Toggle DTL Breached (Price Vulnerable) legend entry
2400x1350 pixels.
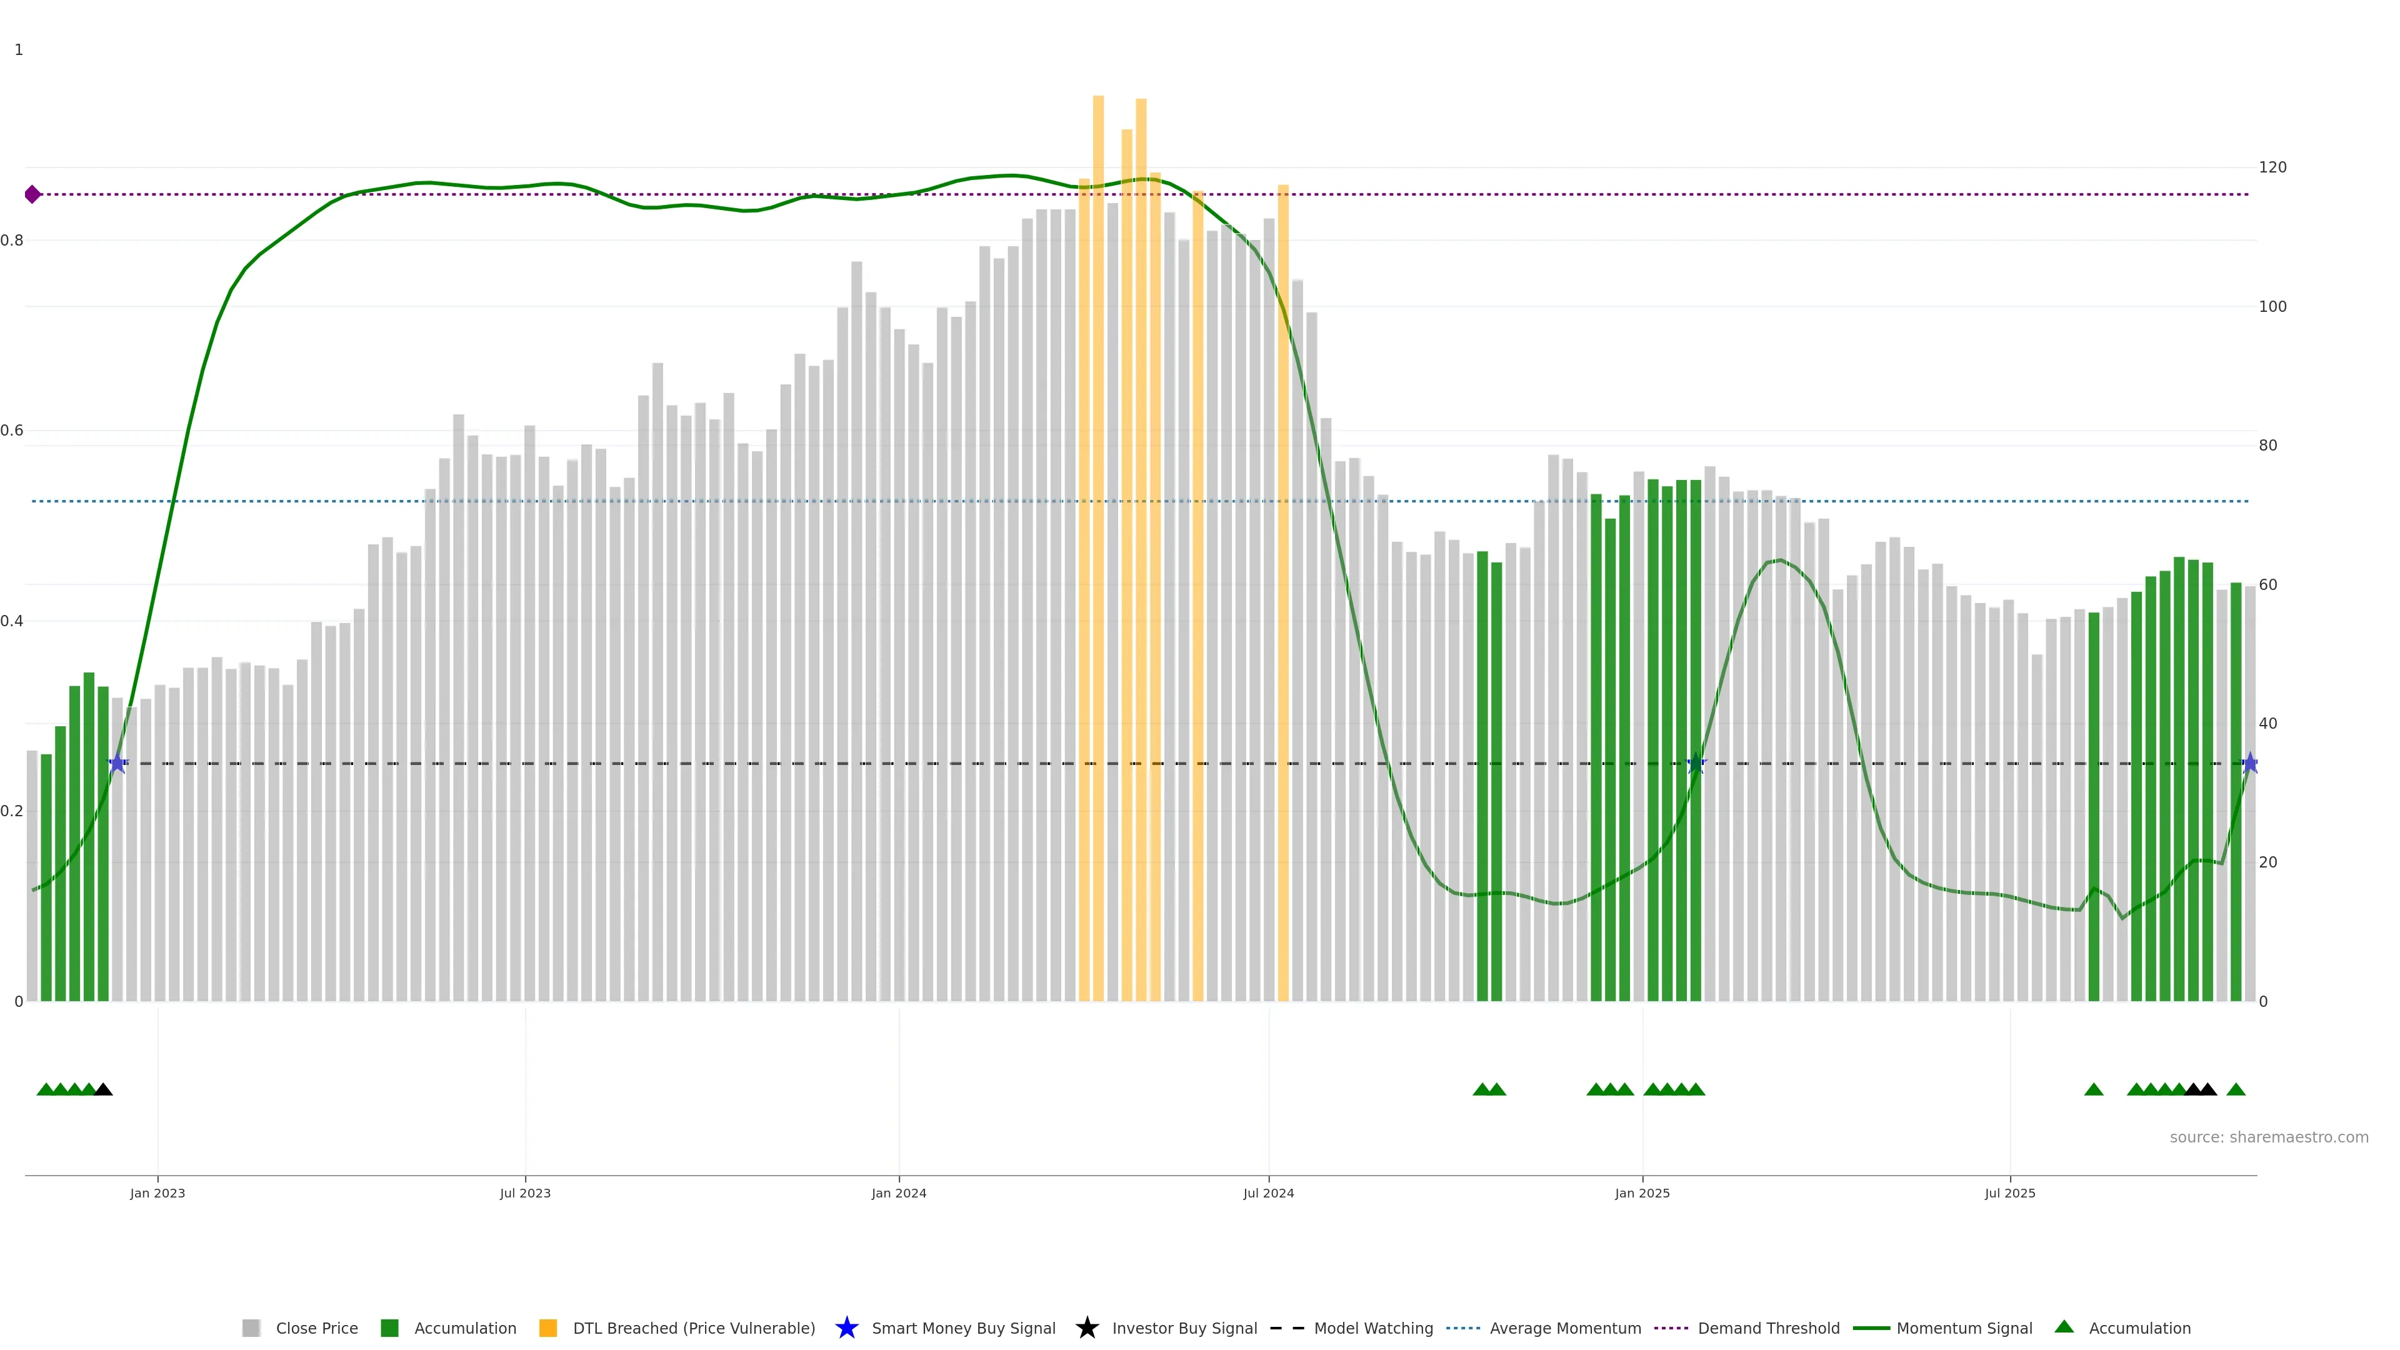click(x=693, y=1327)
